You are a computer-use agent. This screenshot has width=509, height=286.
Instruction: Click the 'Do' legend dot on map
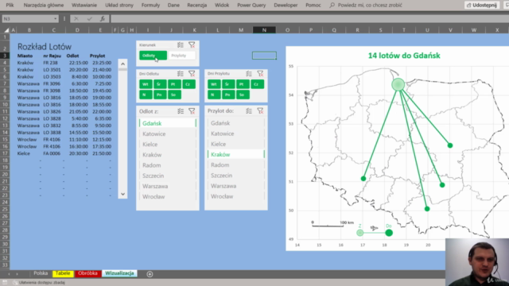389,233
